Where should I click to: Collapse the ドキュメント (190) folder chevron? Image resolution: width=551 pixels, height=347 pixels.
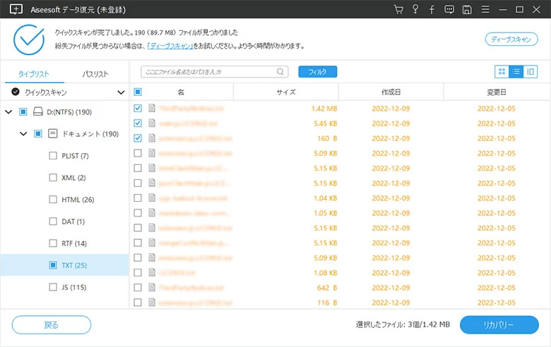(x=24, y=134)
